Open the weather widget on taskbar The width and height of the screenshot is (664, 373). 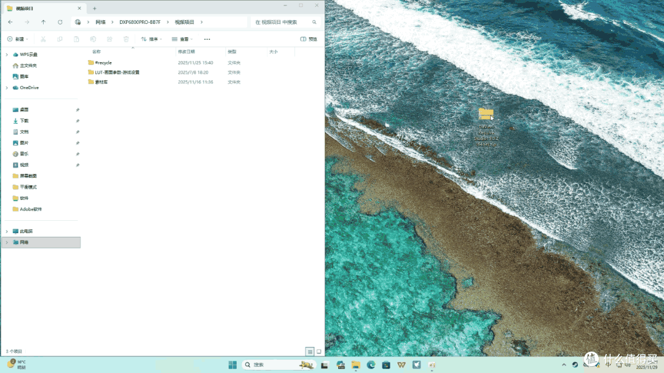(x=17, y=364)
